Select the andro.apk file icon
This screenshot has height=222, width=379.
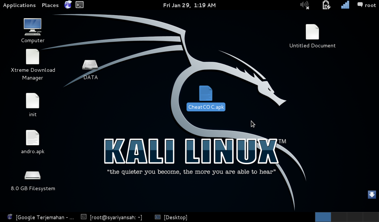33,138
